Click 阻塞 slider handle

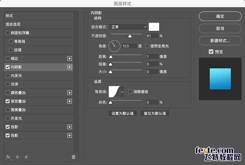[x=111, y=64]
